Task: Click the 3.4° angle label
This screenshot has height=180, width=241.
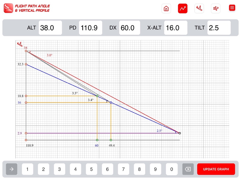Action: click(91, 100)
